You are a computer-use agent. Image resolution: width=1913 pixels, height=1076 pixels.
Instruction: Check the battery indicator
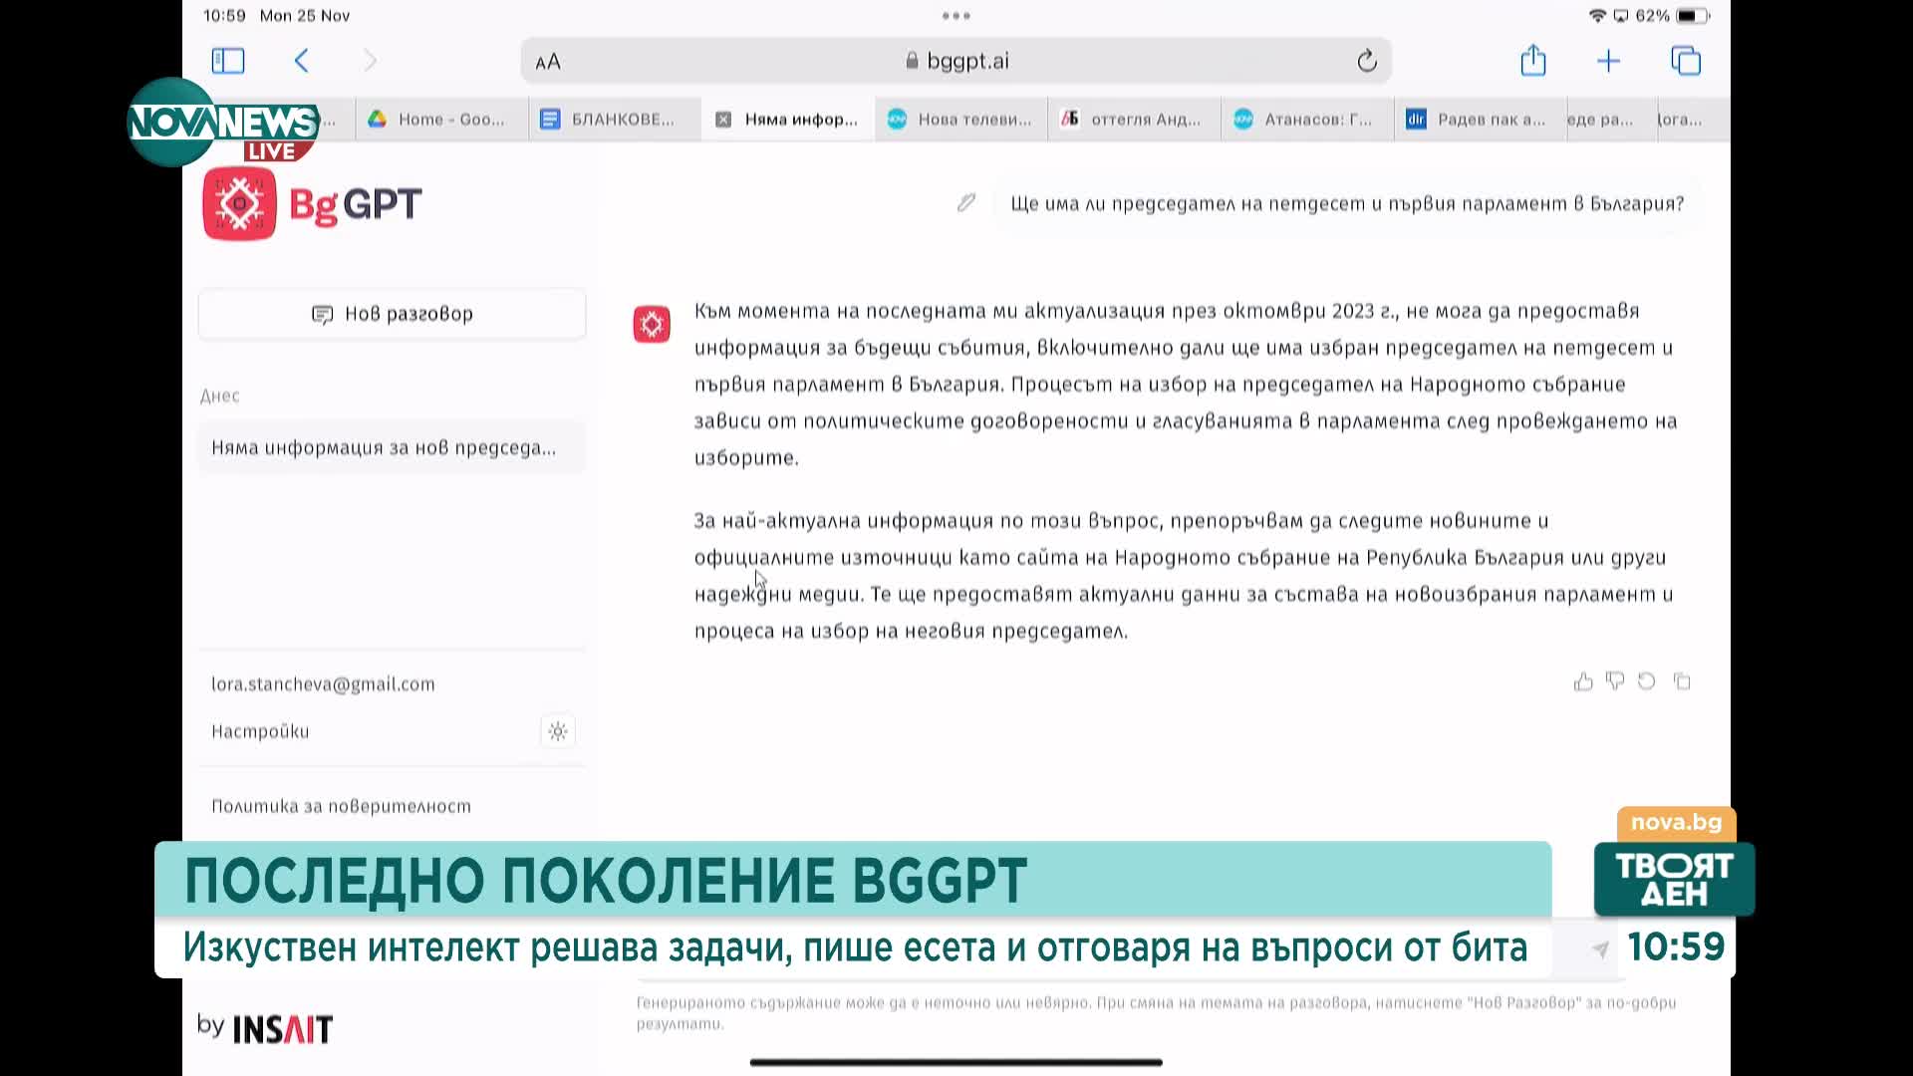click(x=1694, y=16)
